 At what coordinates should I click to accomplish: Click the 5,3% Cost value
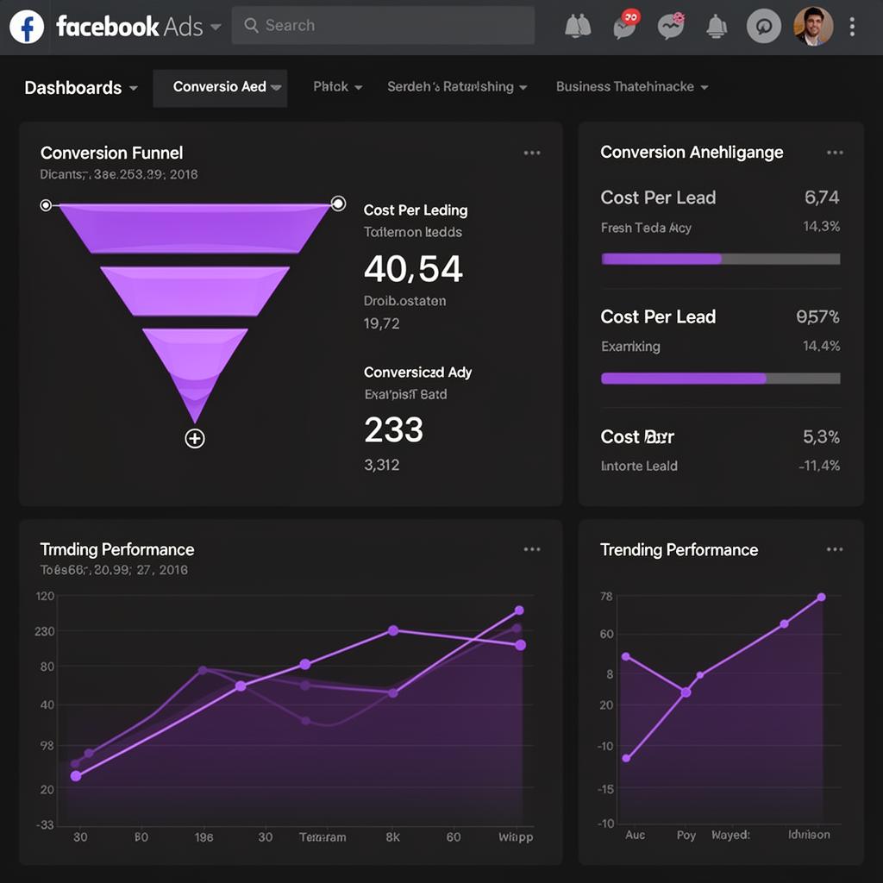point(821,436)
